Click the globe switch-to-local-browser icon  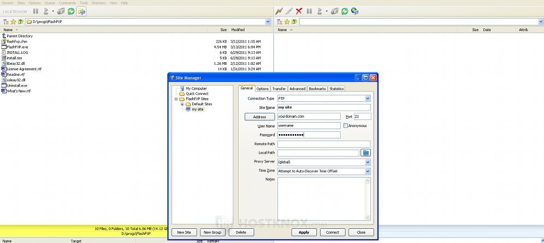tap(354, 11)
